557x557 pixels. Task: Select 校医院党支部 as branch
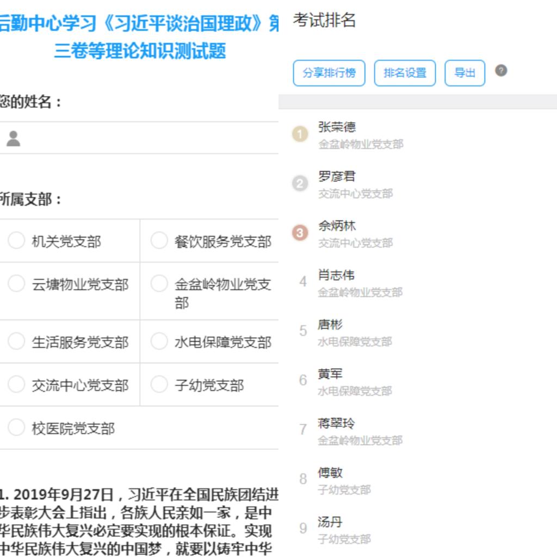(16, 428)
